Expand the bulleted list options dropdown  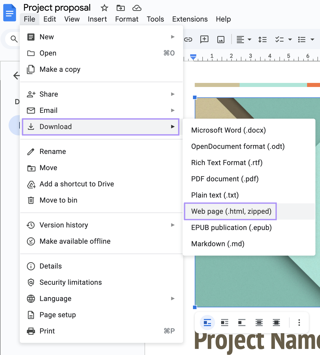[313, 40]
